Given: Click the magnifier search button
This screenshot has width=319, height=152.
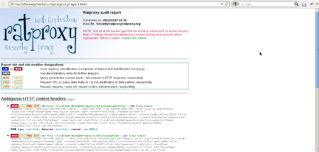Looking at the screenshot, I should coord(296,4).
